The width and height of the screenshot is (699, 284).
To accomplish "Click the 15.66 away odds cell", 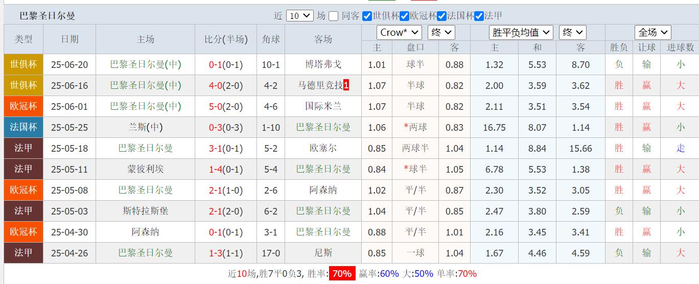I will 580,148.
